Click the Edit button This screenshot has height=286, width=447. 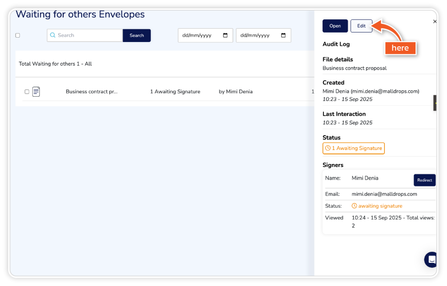click(x=361, y=26)
